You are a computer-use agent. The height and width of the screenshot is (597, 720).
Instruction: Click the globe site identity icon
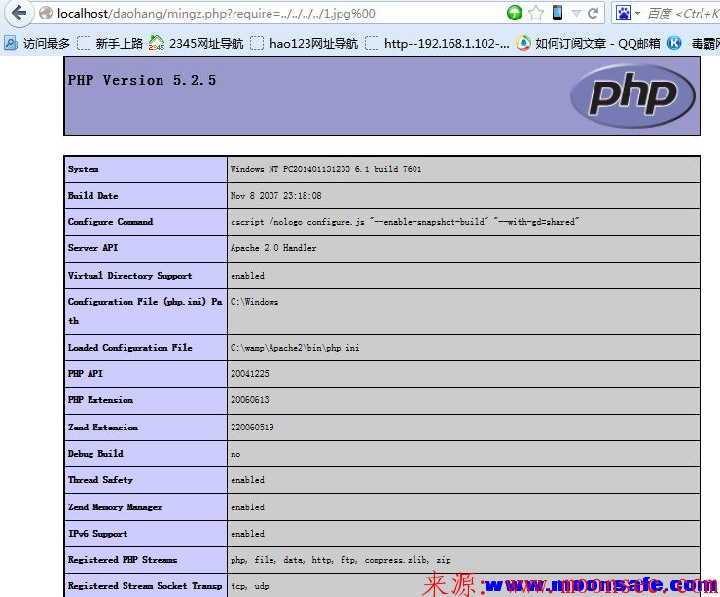pyautogui.click(x=46, y=13)
